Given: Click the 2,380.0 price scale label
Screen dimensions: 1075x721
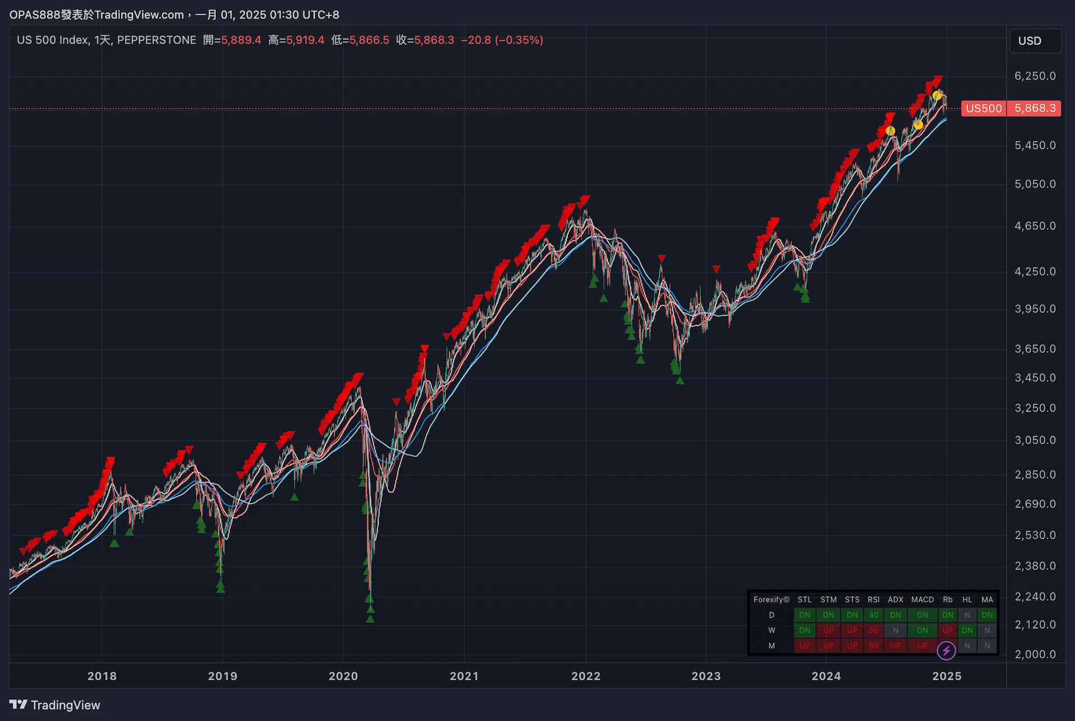Looking at the screenshot, I should click(x=1035, y=565).
